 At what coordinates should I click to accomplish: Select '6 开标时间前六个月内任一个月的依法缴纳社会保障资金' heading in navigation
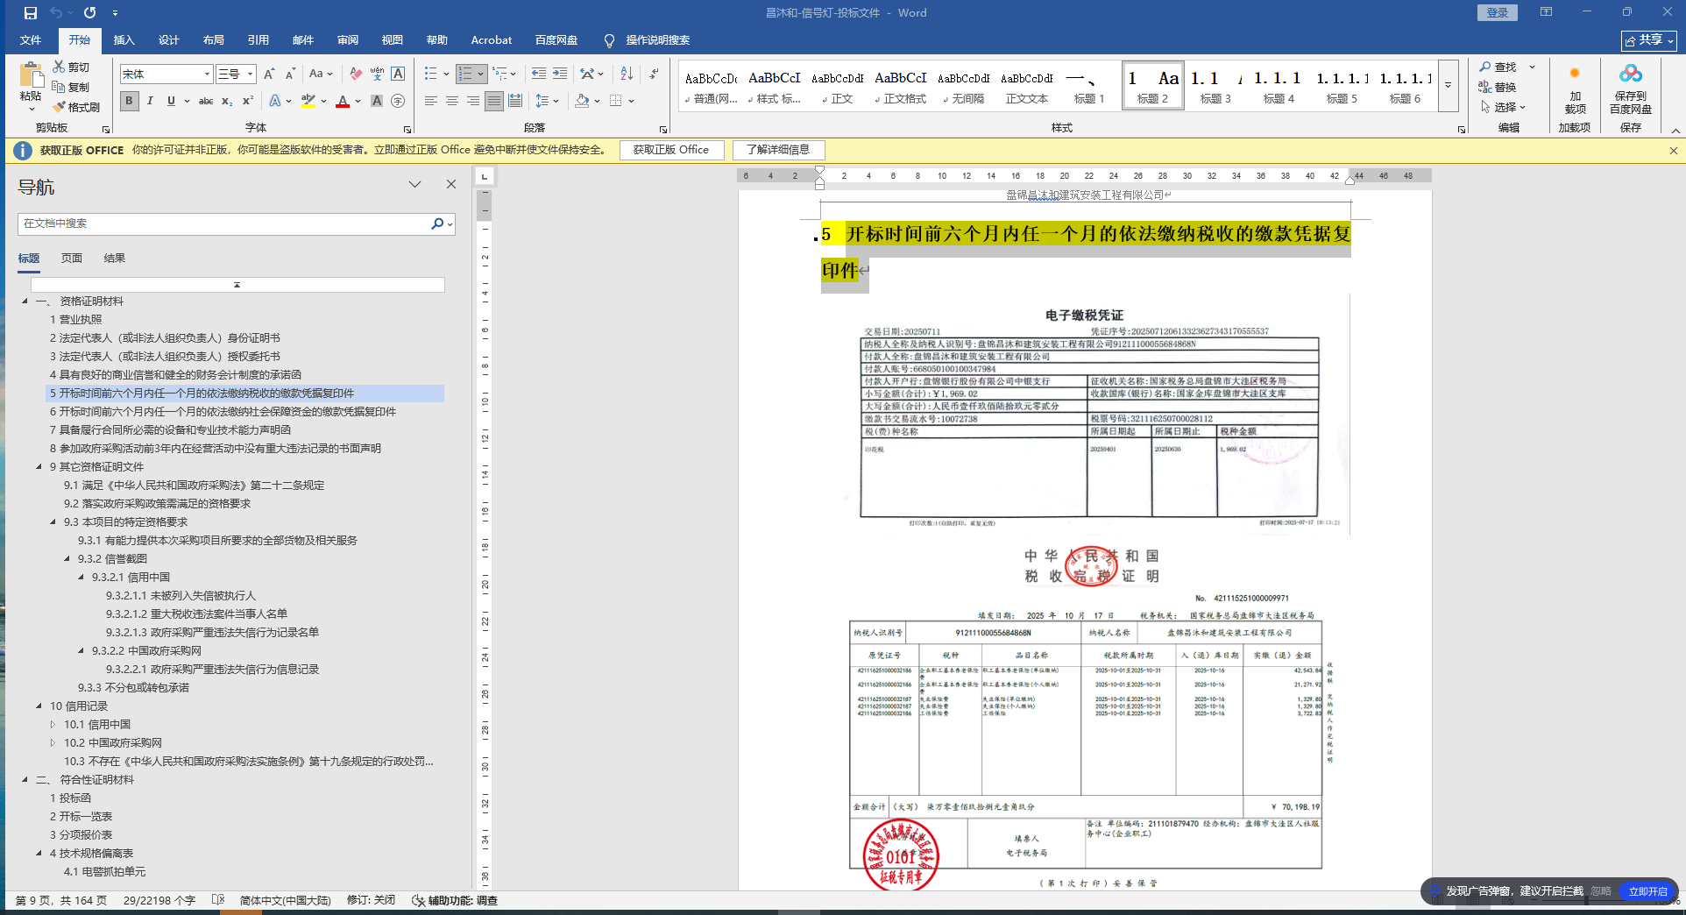[223, 411]
